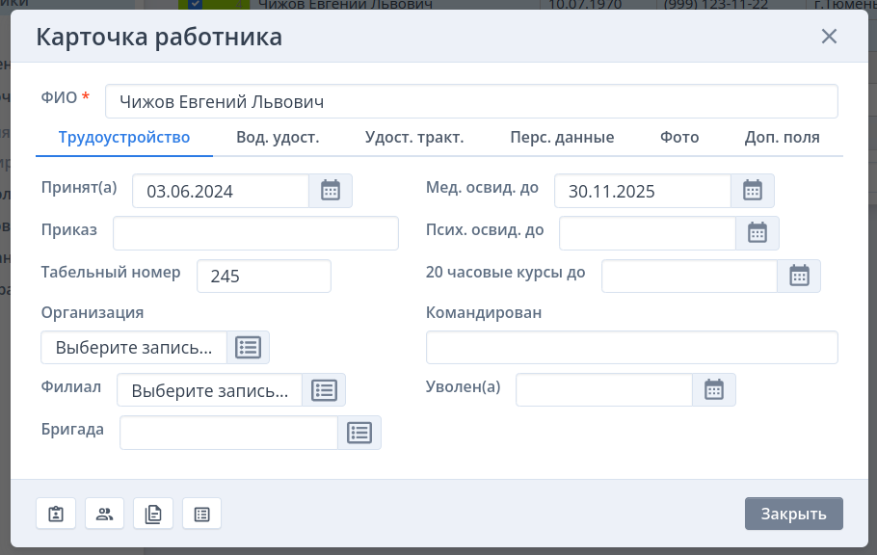This screenshot has height=555, width=877.
Task: Open the Организация record selector list
Action: click(x=248, y=348)
